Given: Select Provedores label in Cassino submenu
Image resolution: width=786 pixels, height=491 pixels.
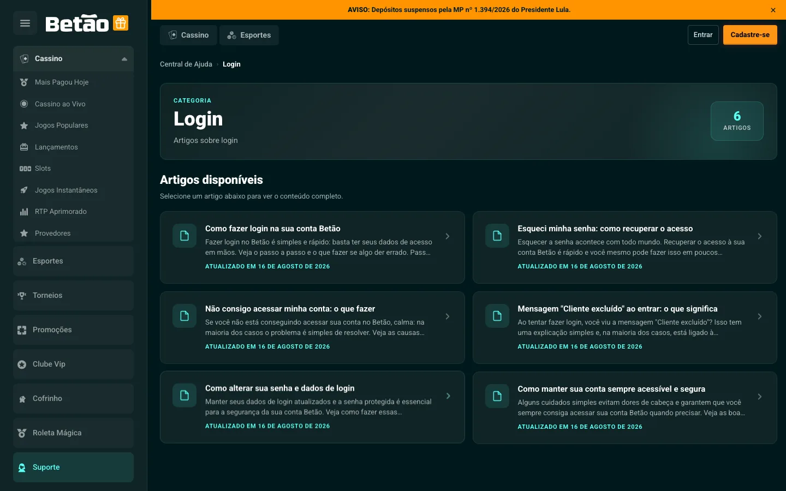Looking at the screenshot, I should tap(52, 233).
